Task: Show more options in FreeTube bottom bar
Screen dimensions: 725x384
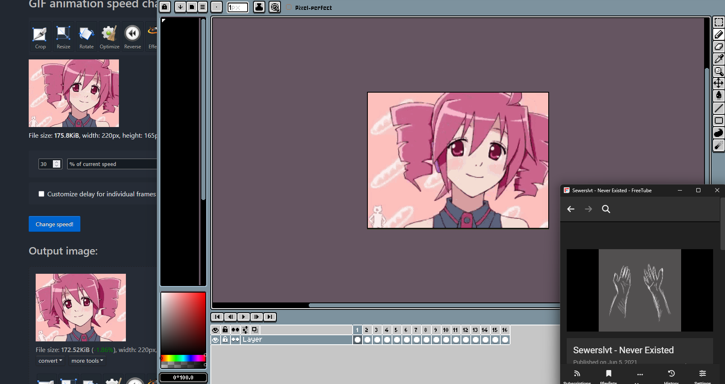Action: click(x=640, y=375)
